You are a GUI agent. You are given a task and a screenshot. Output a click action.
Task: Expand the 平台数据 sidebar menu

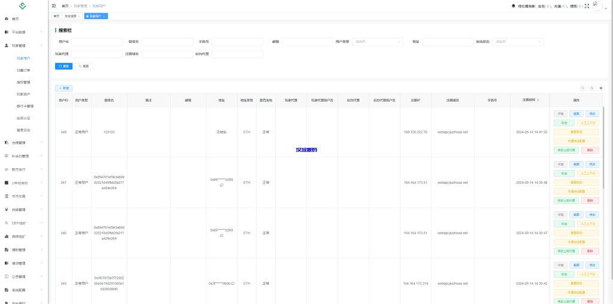point(23,32)
